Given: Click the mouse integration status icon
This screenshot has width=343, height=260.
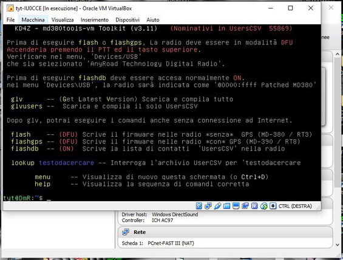Looking at the screenshot, I should click(264, 206).
